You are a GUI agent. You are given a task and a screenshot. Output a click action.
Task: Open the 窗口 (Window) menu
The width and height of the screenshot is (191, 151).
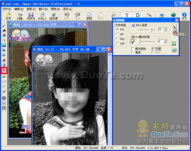(43, 9)
